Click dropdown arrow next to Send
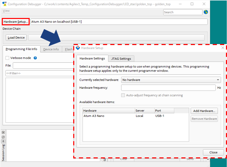The height and width of the screenshot is (167, 227). click(x=208, y=159)
